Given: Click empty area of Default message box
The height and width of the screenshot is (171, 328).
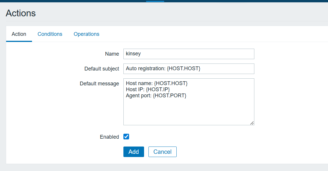Looking at the screenshot, I should pos(189,112).
